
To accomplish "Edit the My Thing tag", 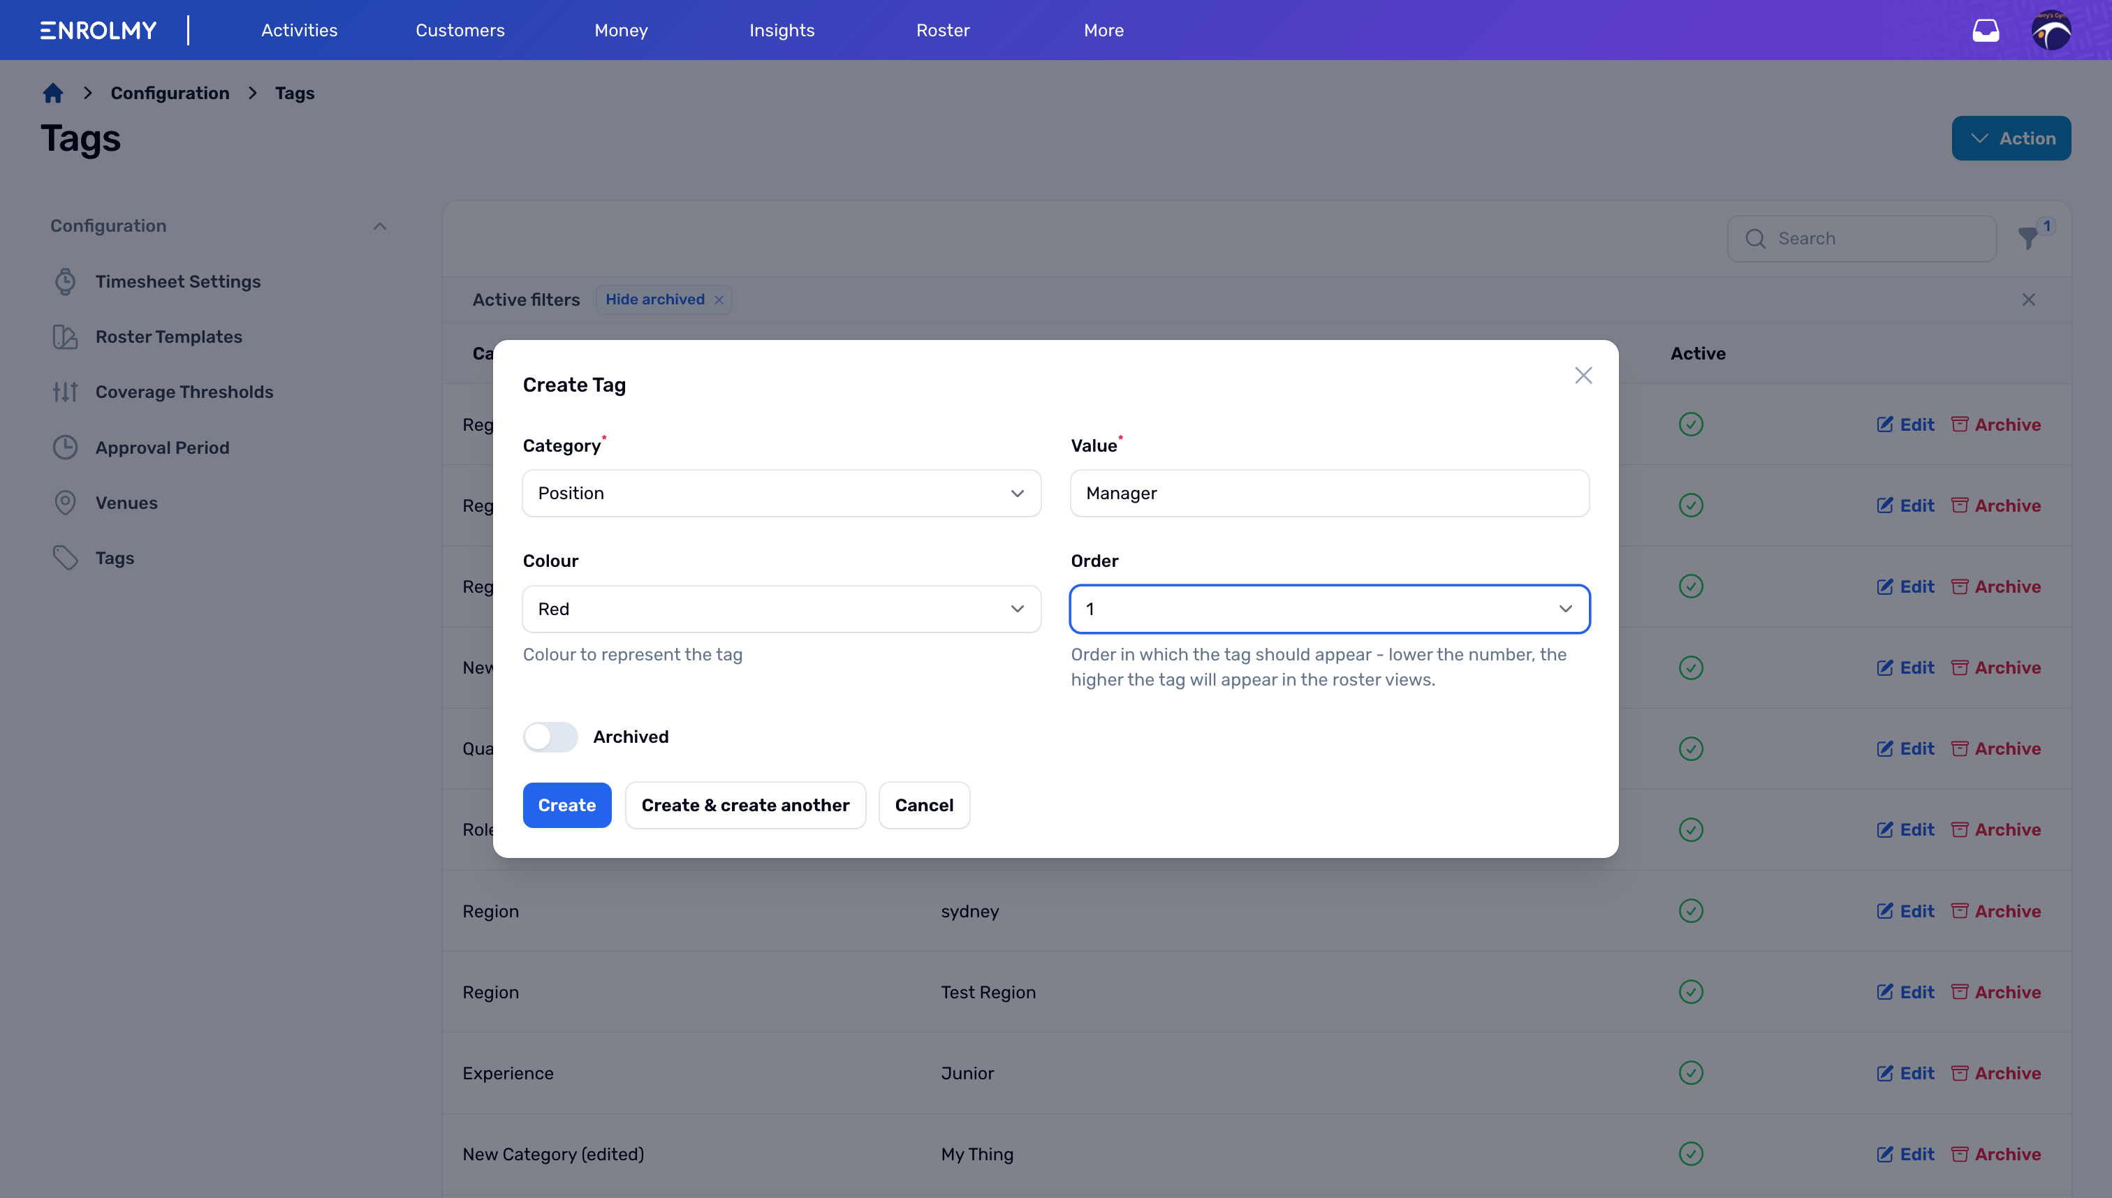I will (x=1905, y=1153).
